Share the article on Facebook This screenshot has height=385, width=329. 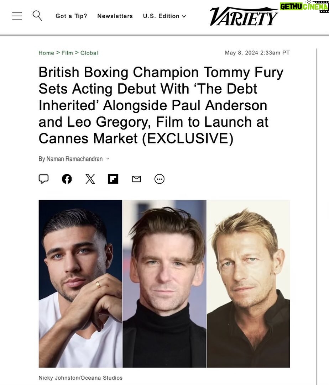pyautogui.click(x=67, y=179)
